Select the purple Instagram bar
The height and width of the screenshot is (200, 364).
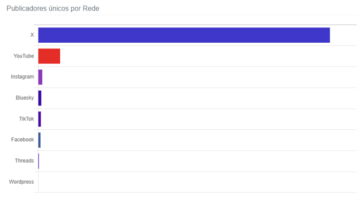pos(40,77)
